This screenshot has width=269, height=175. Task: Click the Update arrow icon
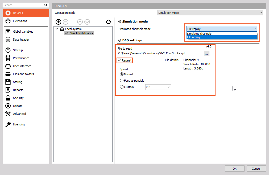[x=8, y=106]
